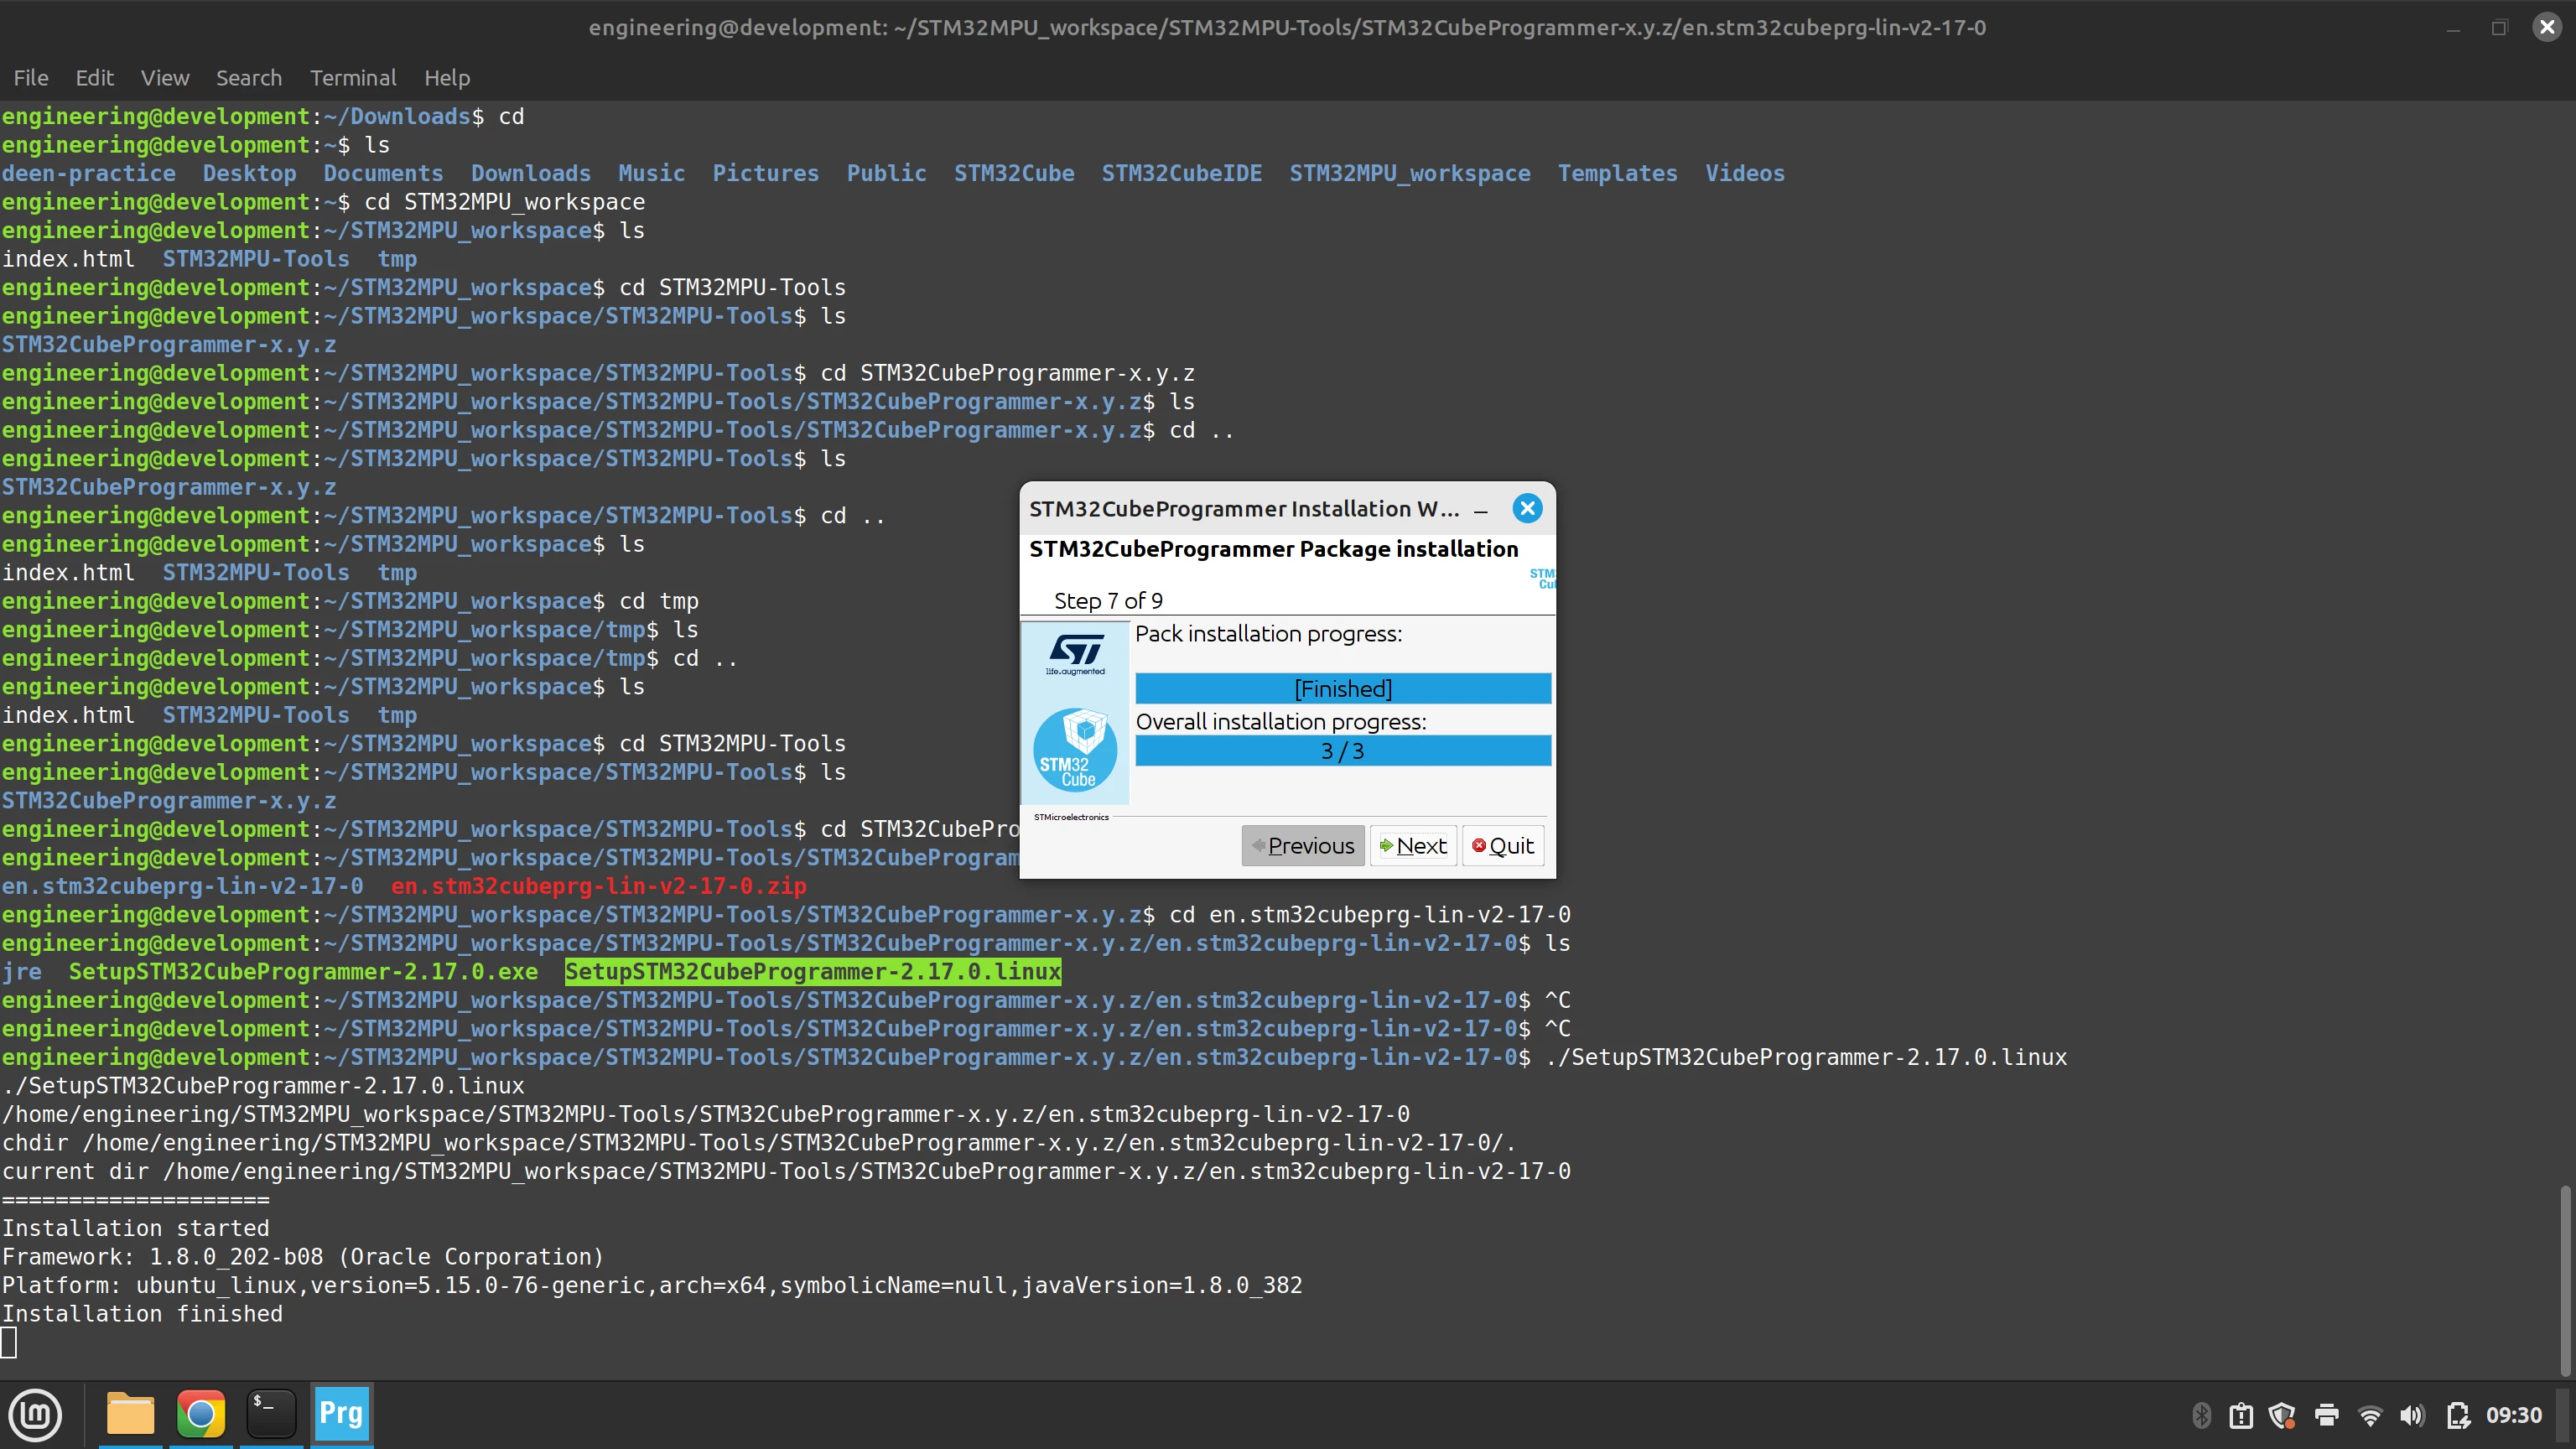Click the terminal cursor on the last line
Image resolution: width=2576 pixels, height=1449 pixels.
9,1343
